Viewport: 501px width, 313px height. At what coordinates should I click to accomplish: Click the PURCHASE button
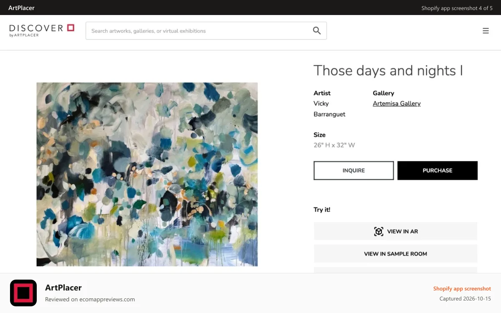point(437,170)
